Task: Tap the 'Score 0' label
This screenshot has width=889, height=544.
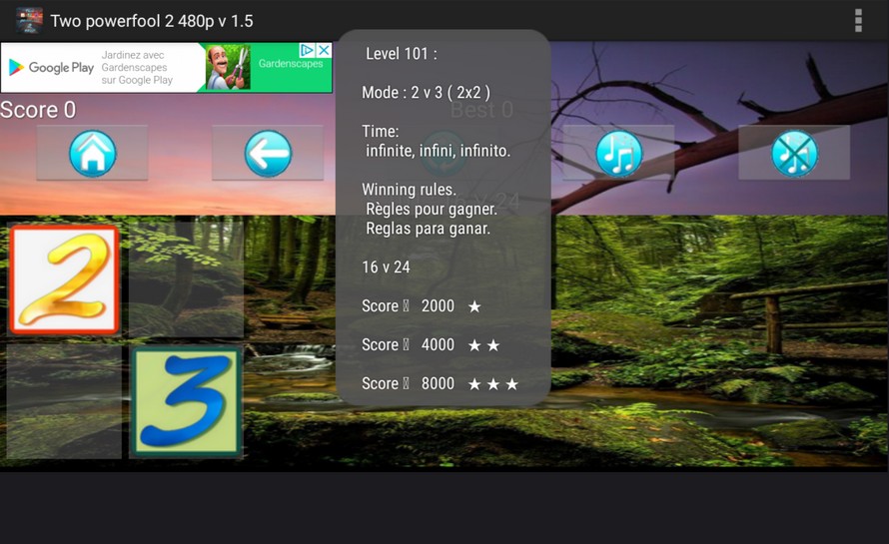Action: (38, 110)
